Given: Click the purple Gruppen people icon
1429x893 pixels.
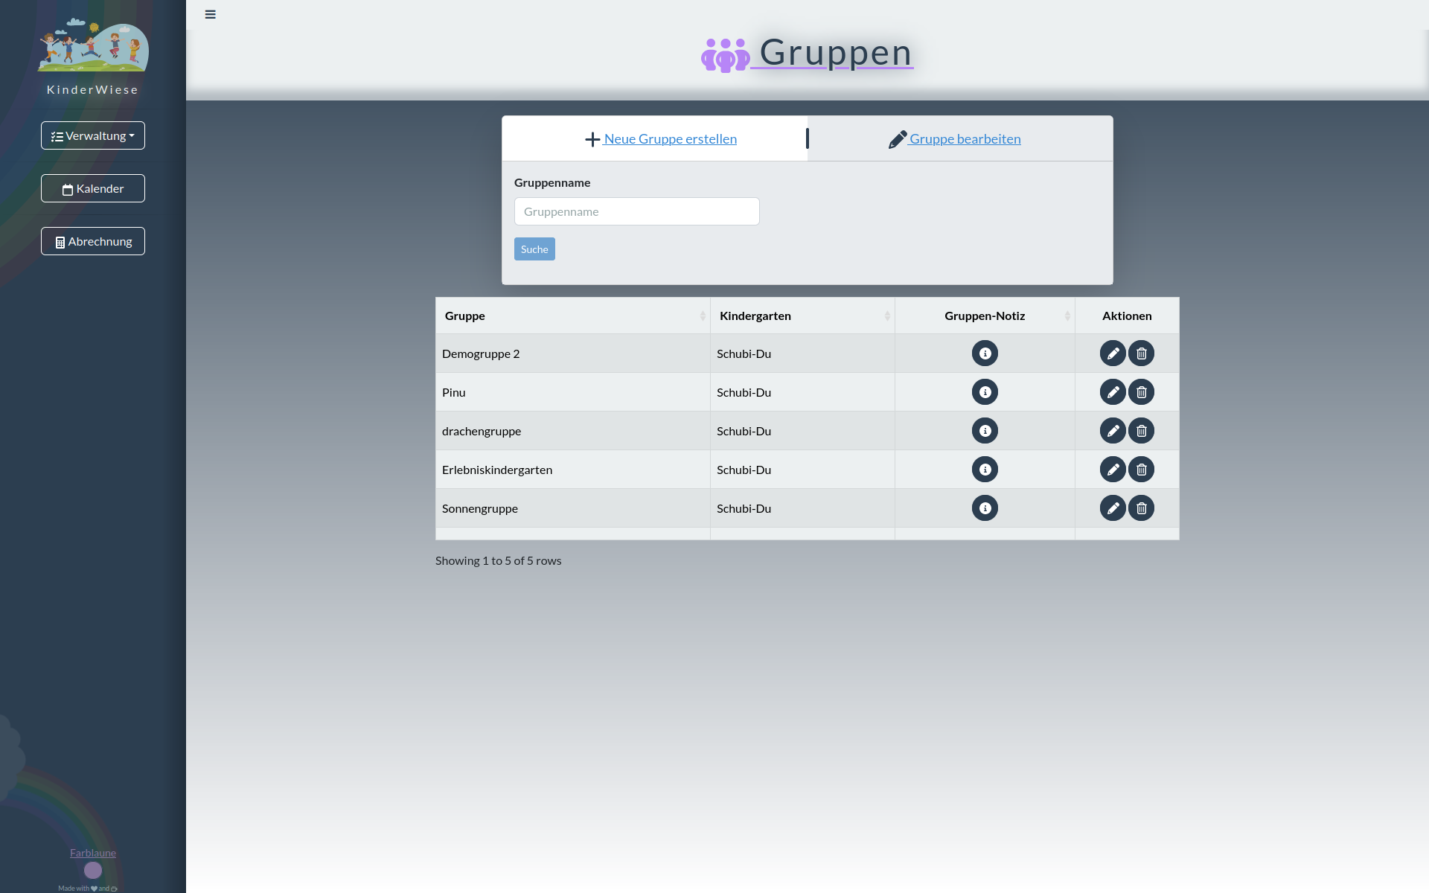Looking at the screenshot, I should tap(725, 55).
